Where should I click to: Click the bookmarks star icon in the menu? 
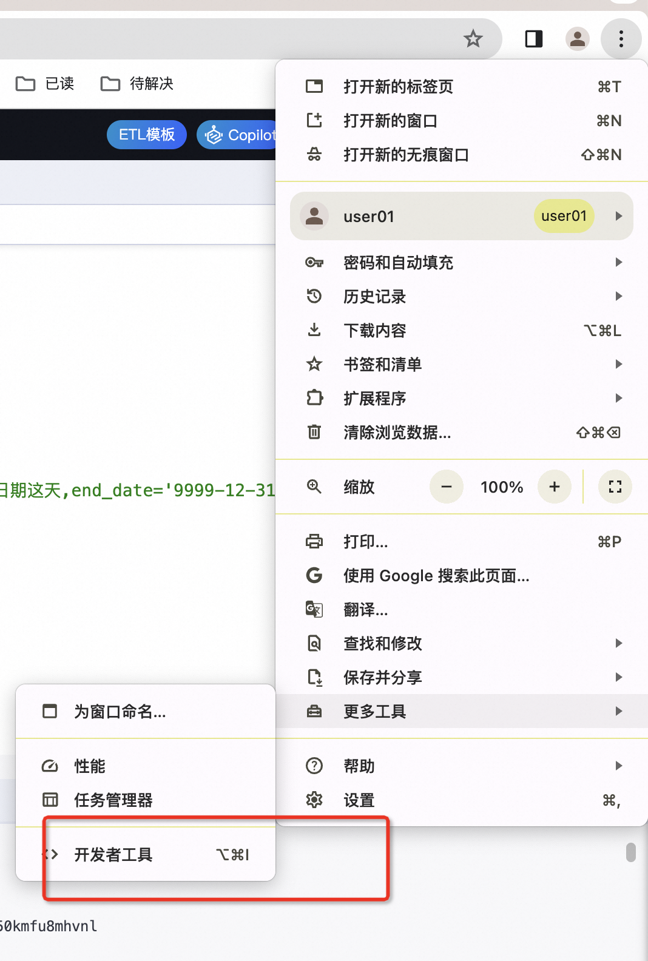pos(314,364)
